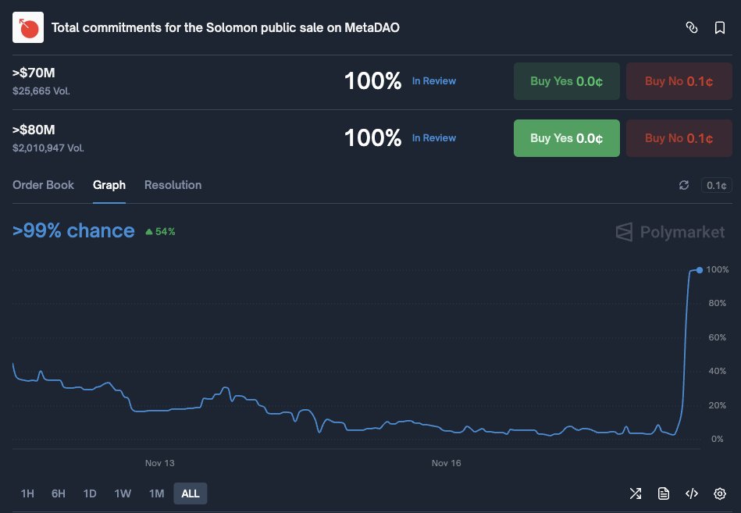Switch to the Order Book tab
Screen dimensions: 741x513
click(43, 185)
